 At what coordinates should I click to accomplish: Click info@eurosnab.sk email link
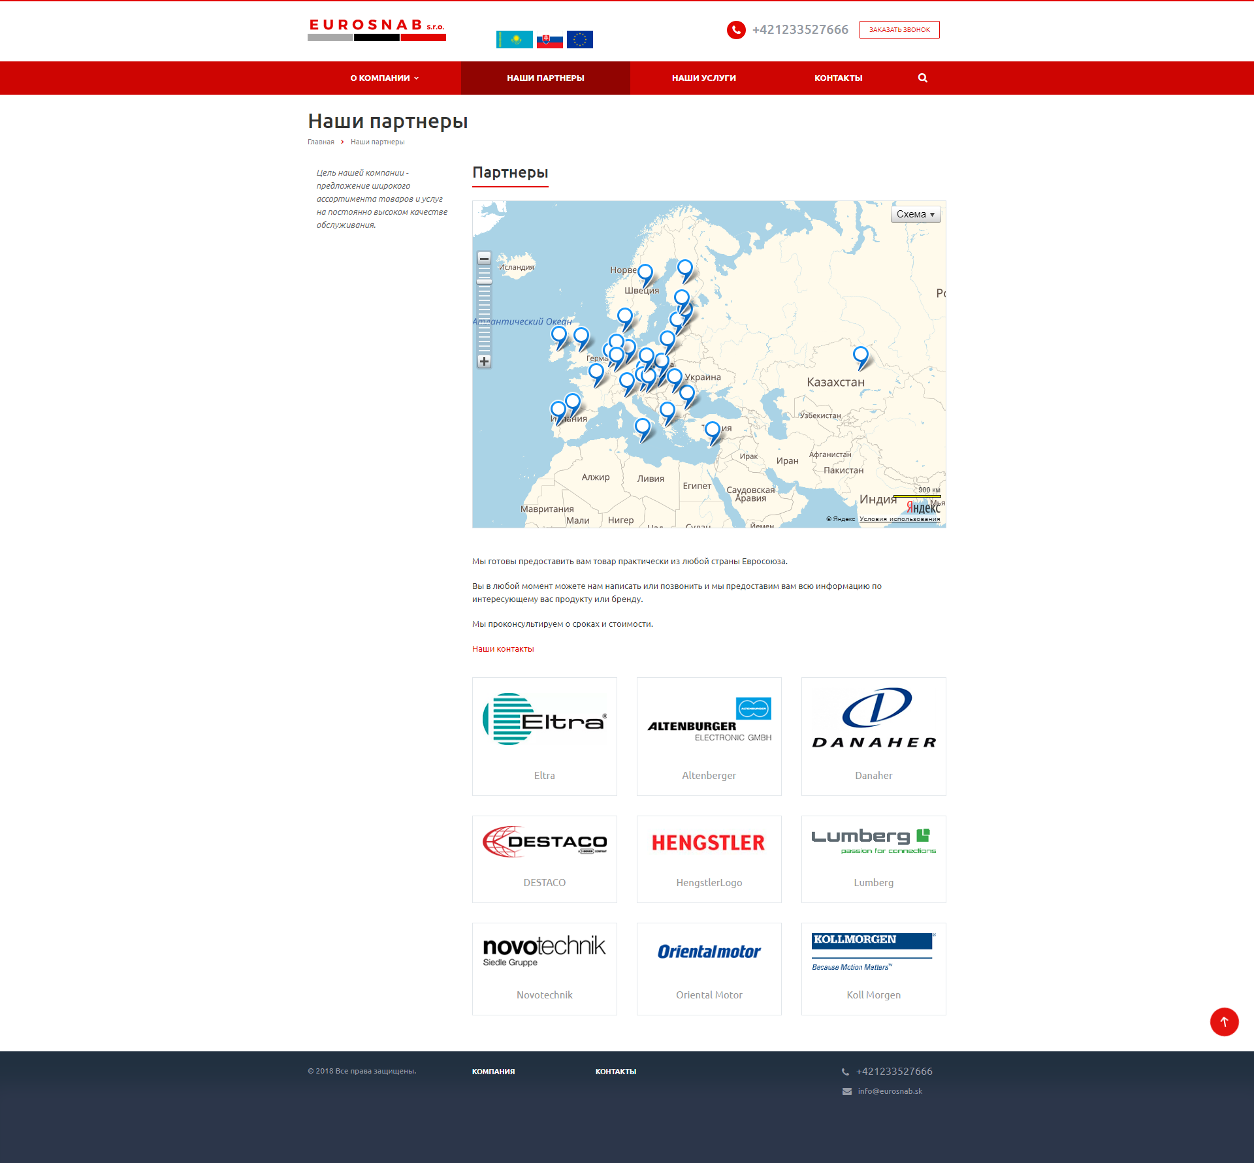(890, 1091)
